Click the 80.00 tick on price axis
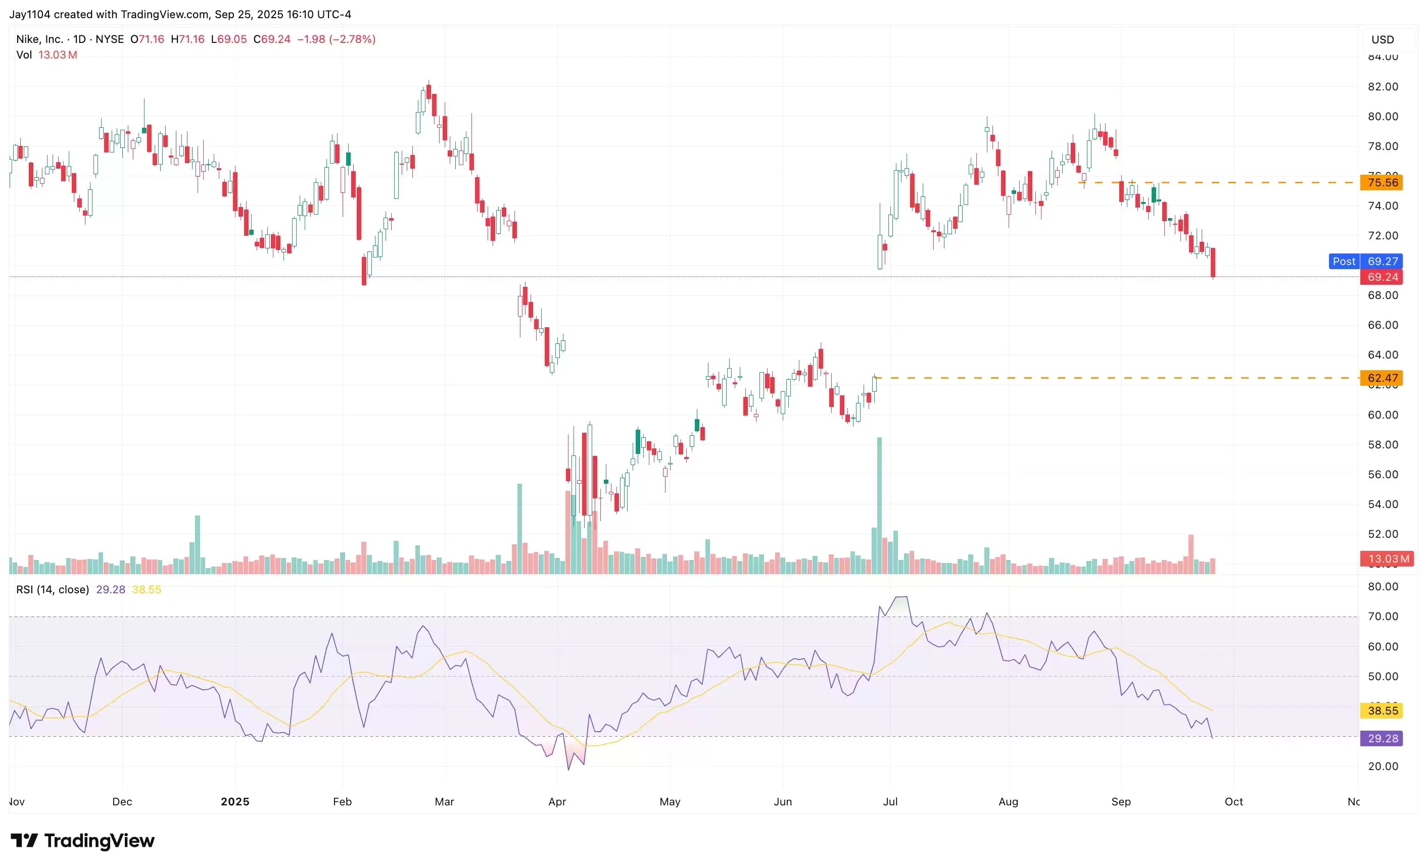 [x=1383, y=116]
